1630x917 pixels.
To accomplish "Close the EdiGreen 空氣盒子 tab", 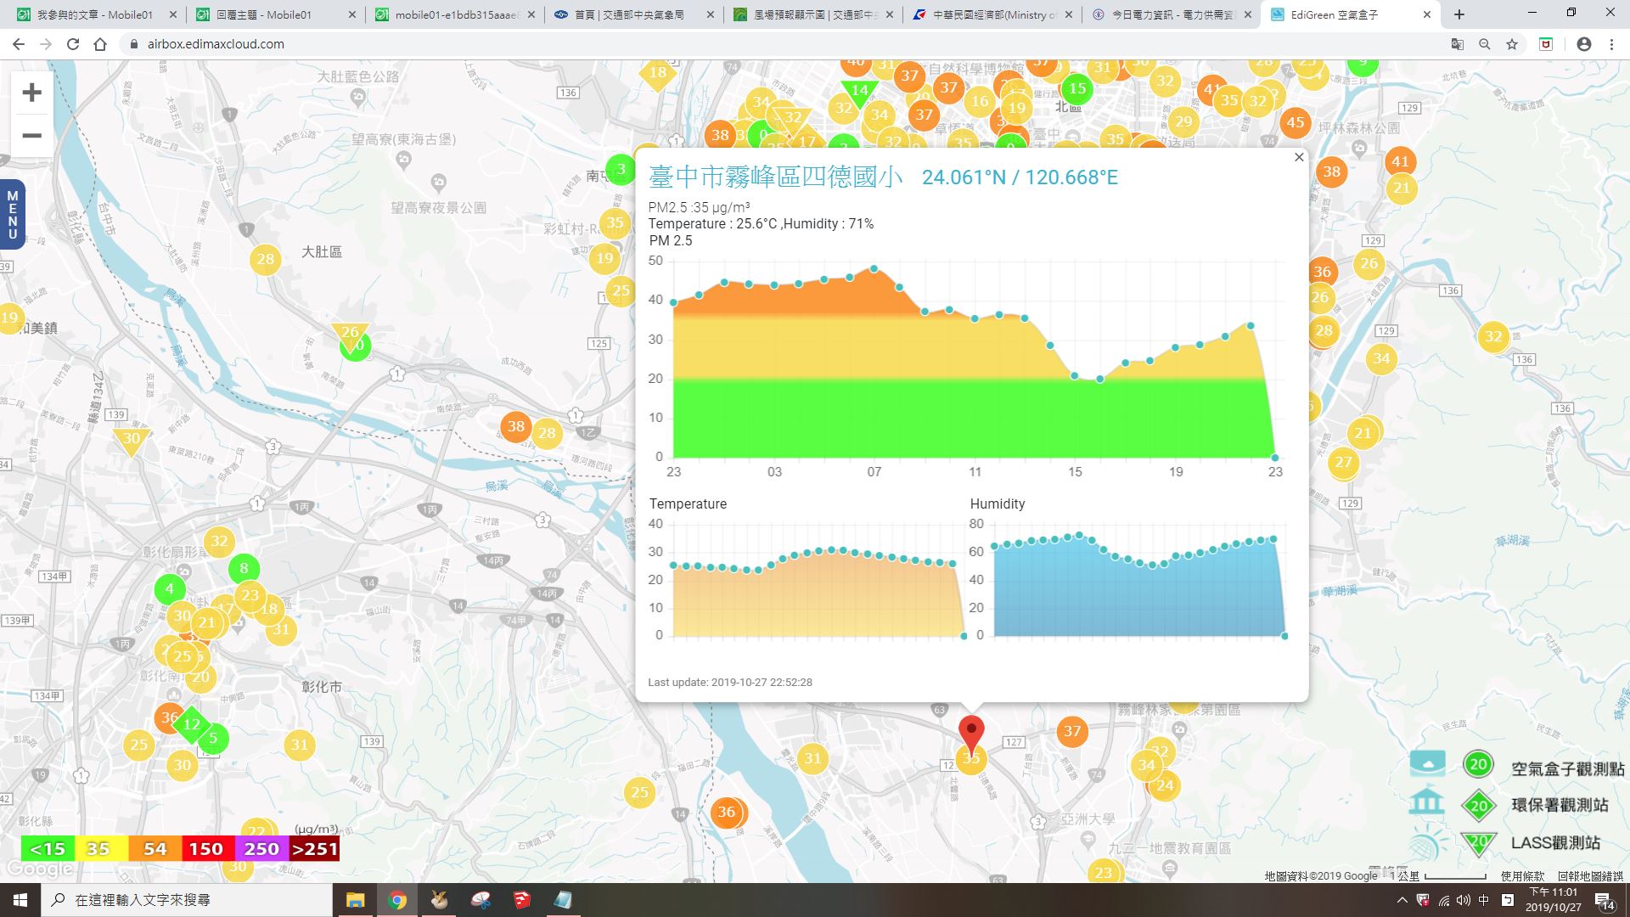I will click(1426, 14).
